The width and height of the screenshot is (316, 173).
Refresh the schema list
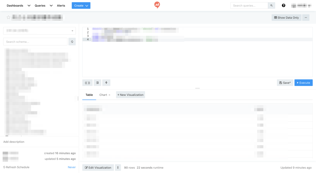pos(72,42)
